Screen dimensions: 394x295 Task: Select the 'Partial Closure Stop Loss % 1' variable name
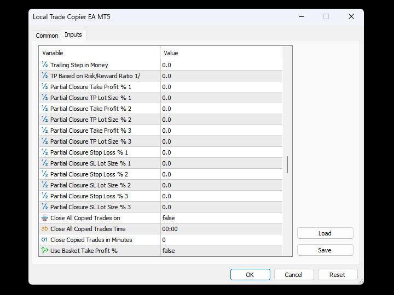point(89,152)
